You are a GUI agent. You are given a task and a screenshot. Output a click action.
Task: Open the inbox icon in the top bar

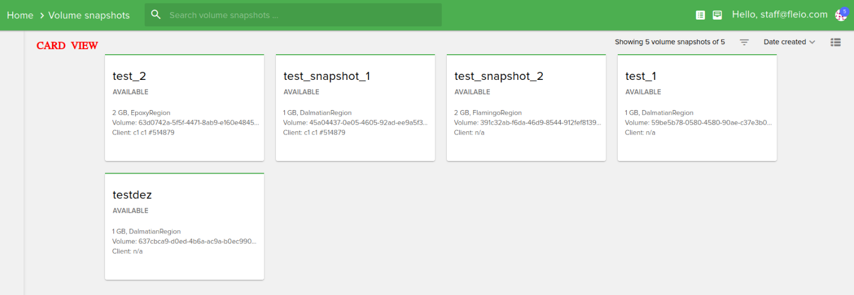tap(717, 15)
